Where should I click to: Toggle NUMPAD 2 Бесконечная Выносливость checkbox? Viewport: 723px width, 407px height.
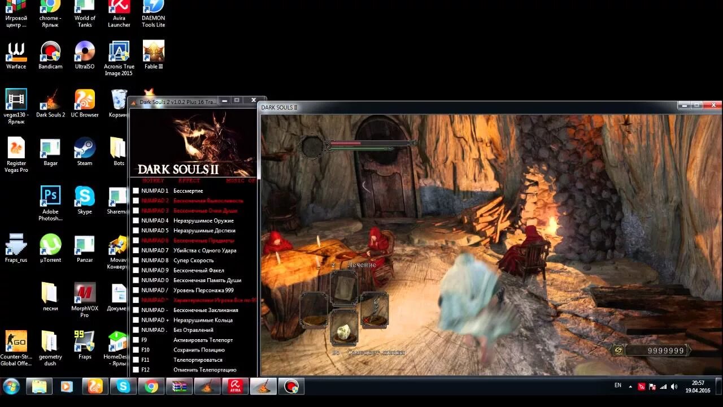coord(136,201)
